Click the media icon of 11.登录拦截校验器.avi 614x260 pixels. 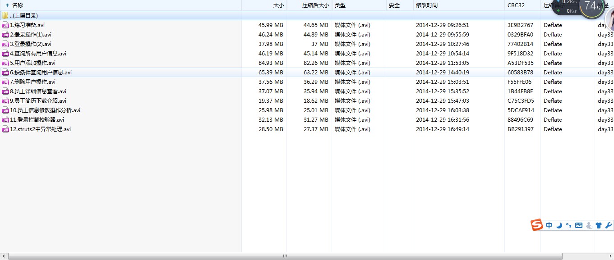pos(5,120)
